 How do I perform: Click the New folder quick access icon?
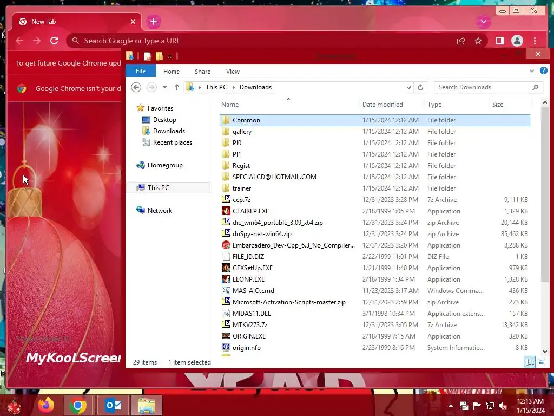(x=160, y=56)
